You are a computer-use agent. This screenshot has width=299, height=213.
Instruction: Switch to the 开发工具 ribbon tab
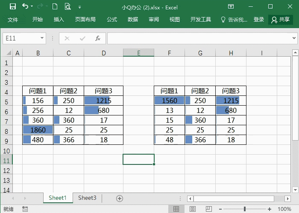[x=201, y=20]
